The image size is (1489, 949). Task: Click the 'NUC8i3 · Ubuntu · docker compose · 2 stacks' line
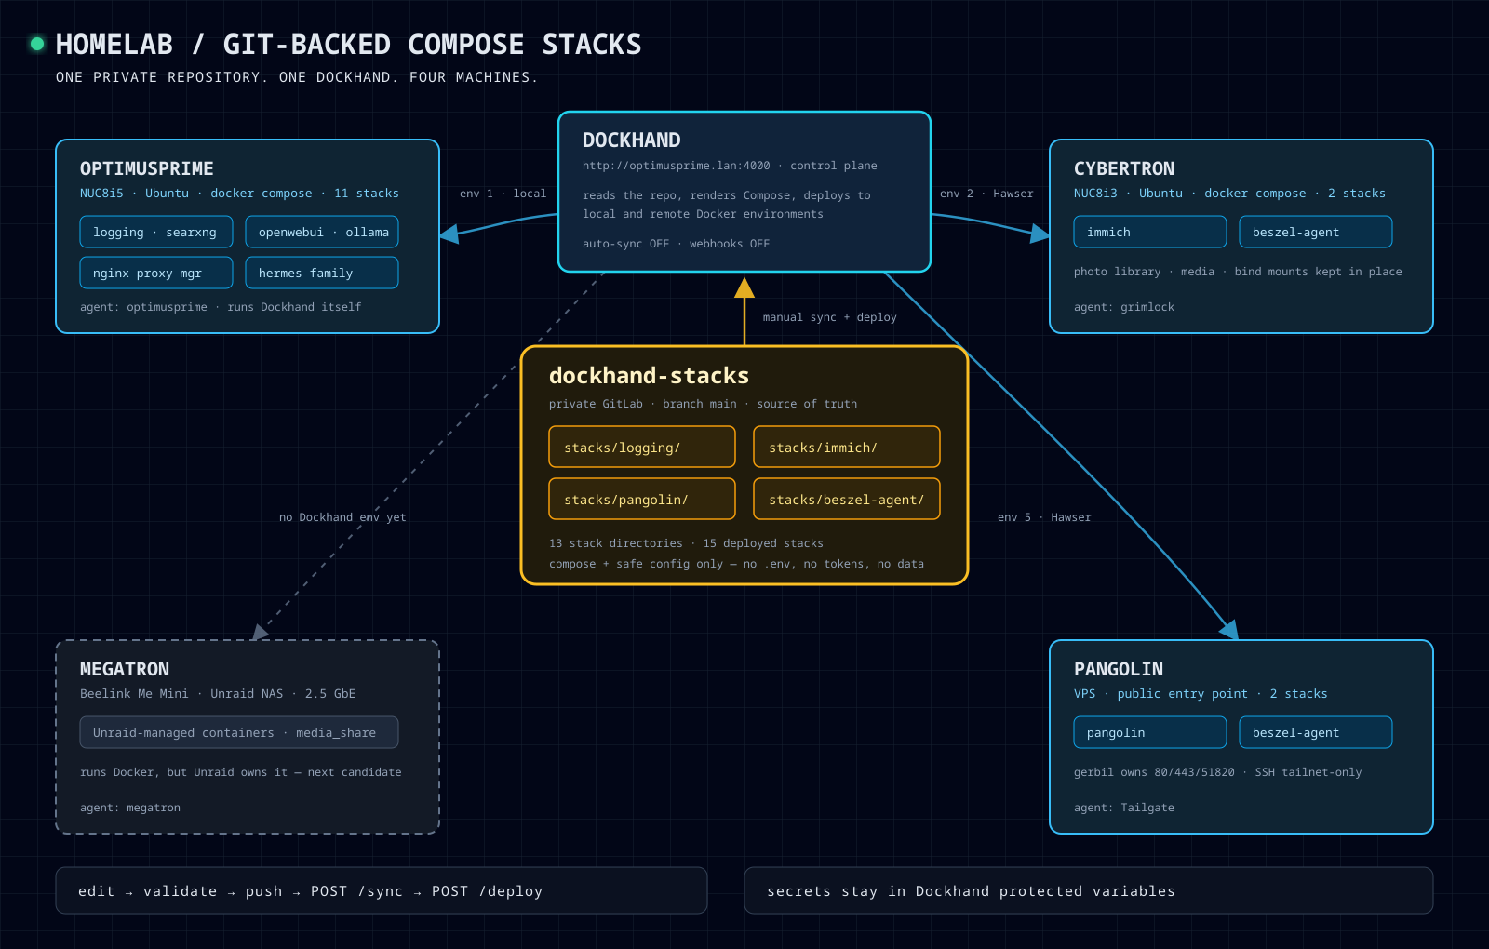1229,194
